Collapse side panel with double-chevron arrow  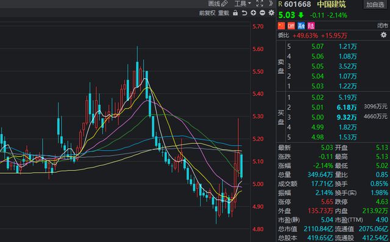pyautogui.click(x=271, y=4)
